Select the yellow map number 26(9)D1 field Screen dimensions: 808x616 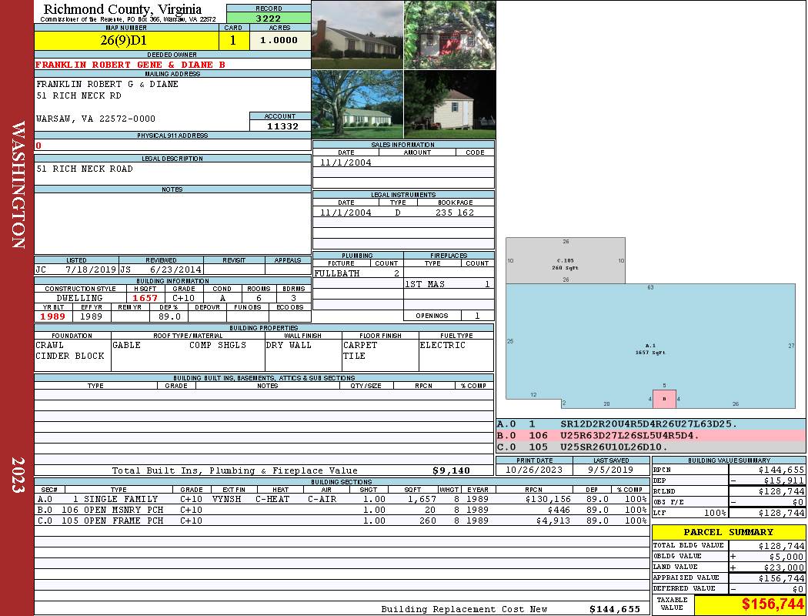coord(126,40)
